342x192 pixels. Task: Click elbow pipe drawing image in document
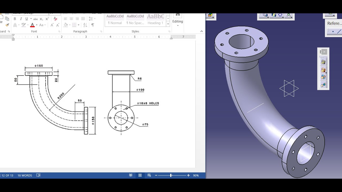pyautogui.click(x=87, y=99)
